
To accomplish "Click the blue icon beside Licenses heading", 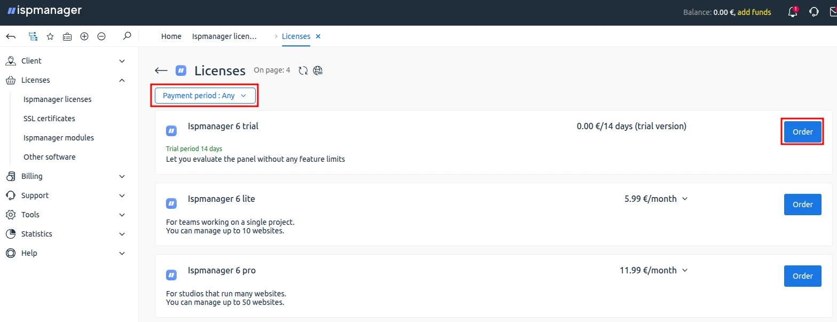I will click(181, 70).
